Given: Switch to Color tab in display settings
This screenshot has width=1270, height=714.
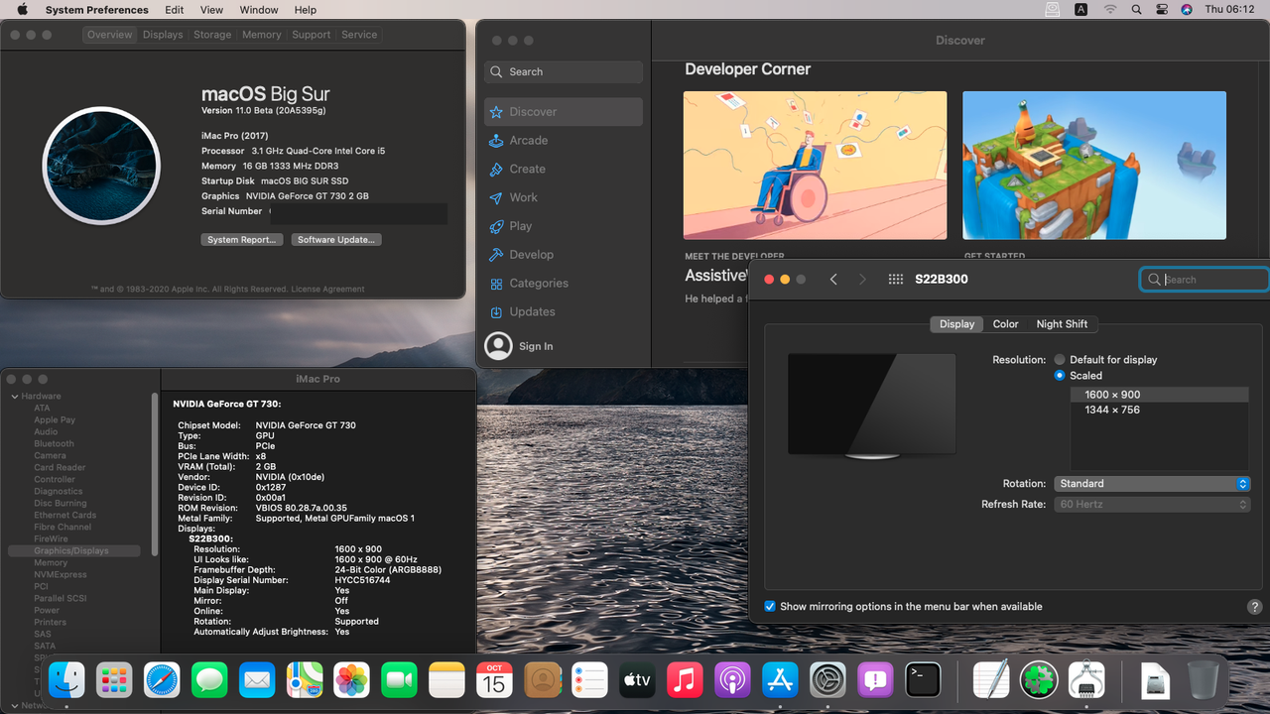Looking at the screenshot, I should pyautogui.click(x=1005, y=324).
